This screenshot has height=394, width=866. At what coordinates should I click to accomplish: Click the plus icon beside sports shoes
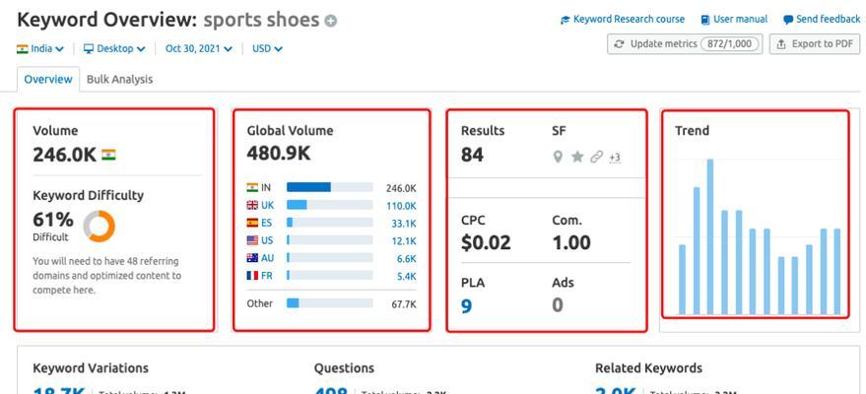click(x=331, y=21)
